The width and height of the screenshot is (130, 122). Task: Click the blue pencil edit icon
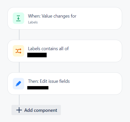(x=18, y=84)
